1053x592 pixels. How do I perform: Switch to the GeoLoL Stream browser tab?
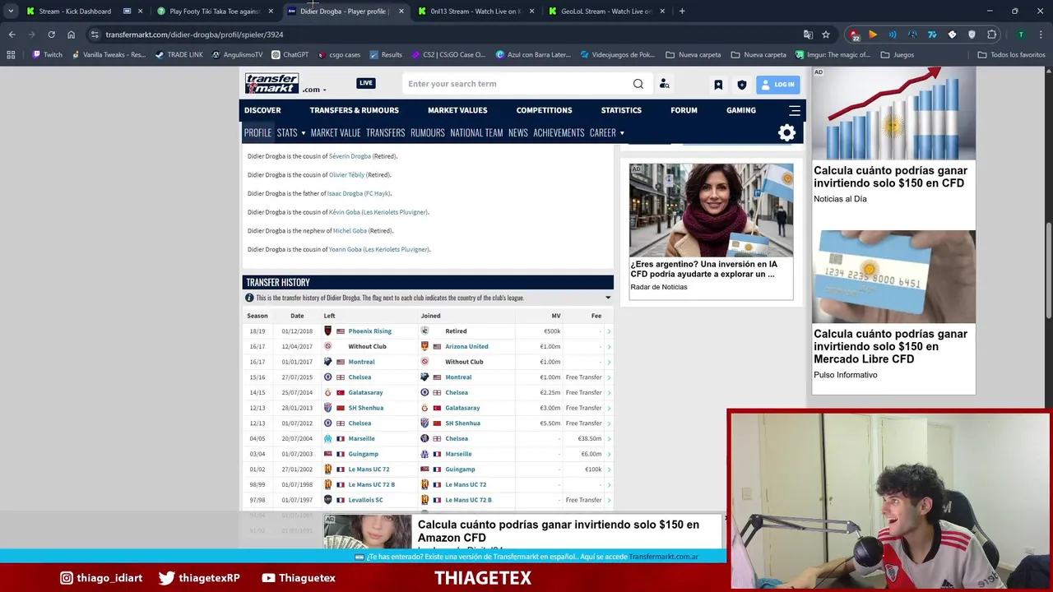click(607, 12)
